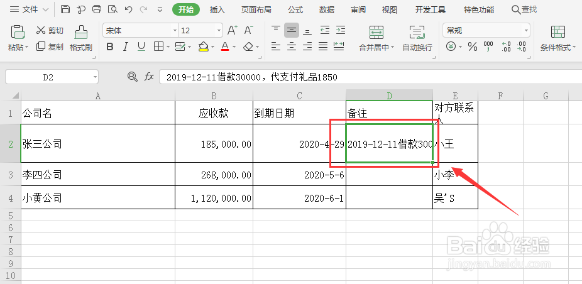Open number format dropdown 常规

526,30
